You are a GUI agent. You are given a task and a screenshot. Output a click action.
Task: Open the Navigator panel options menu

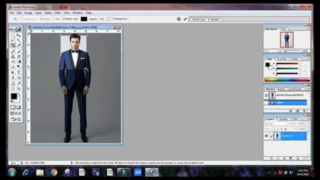click(308, 29)
